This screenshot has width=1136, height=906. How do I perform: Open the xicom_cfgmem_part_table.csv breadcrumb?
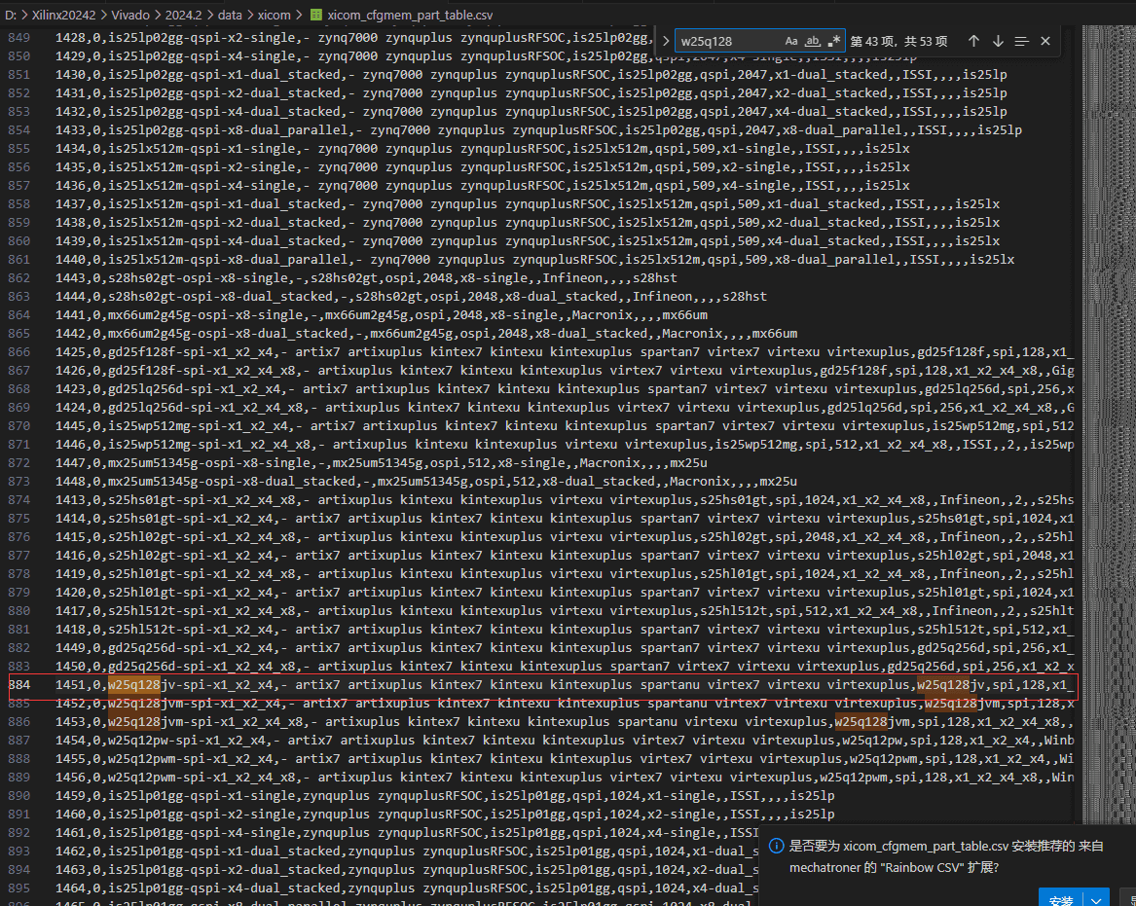(410, 15)
